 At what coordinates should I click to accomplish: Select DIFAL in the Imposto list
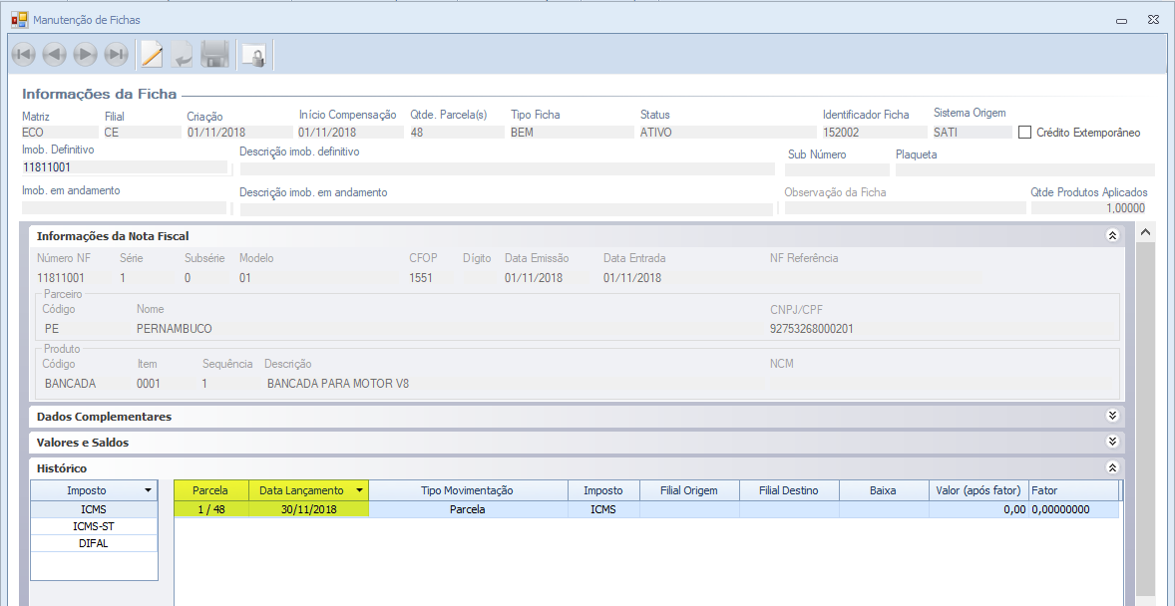(x=94, y=543)
